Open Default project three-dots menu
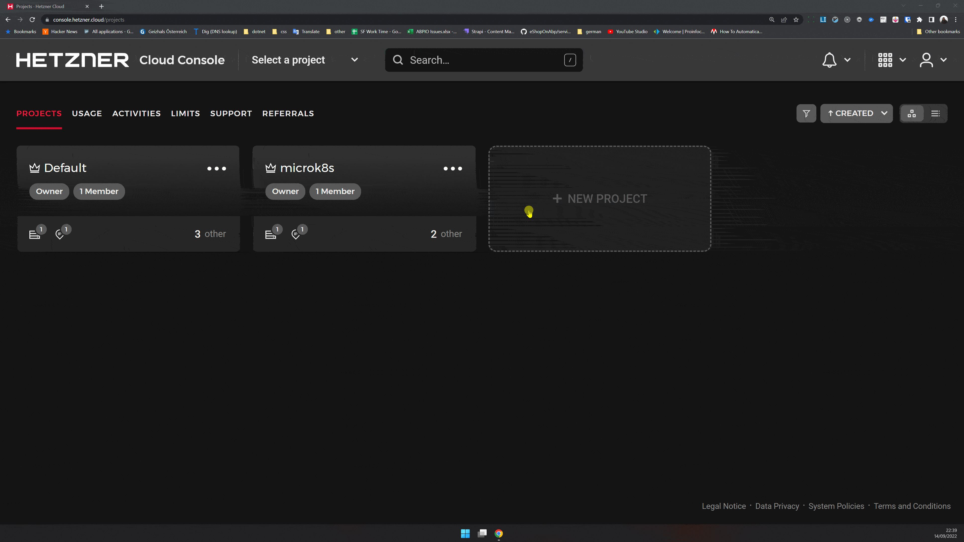 (x=217, y=168)
